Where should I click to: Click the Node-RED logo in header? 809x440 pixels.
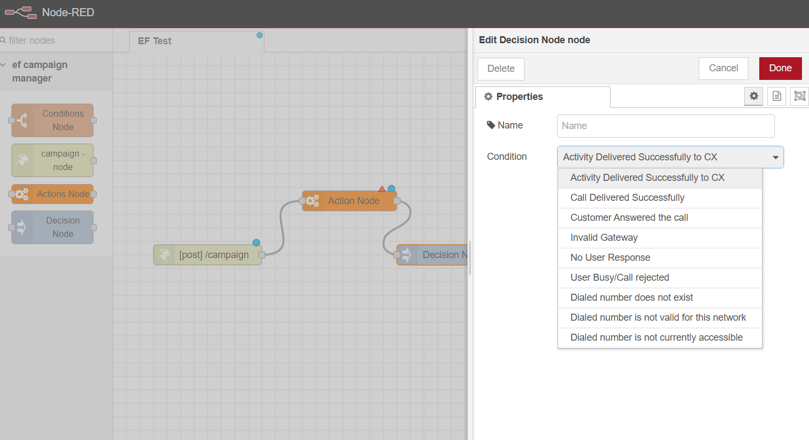21,12
